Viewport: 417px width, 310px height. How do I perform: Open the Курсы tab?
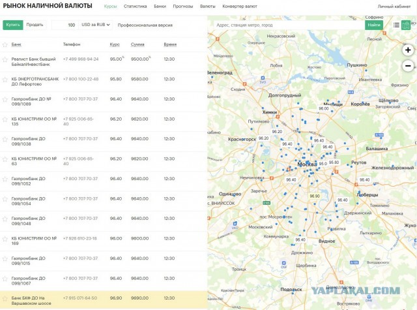tap(110, 6)
